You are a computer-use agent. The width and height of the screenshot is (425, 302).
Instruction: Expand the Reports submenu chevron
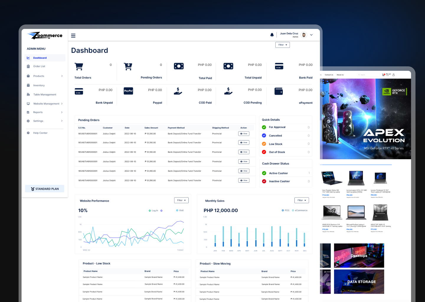pyautogui.click(x=62, y=112)
